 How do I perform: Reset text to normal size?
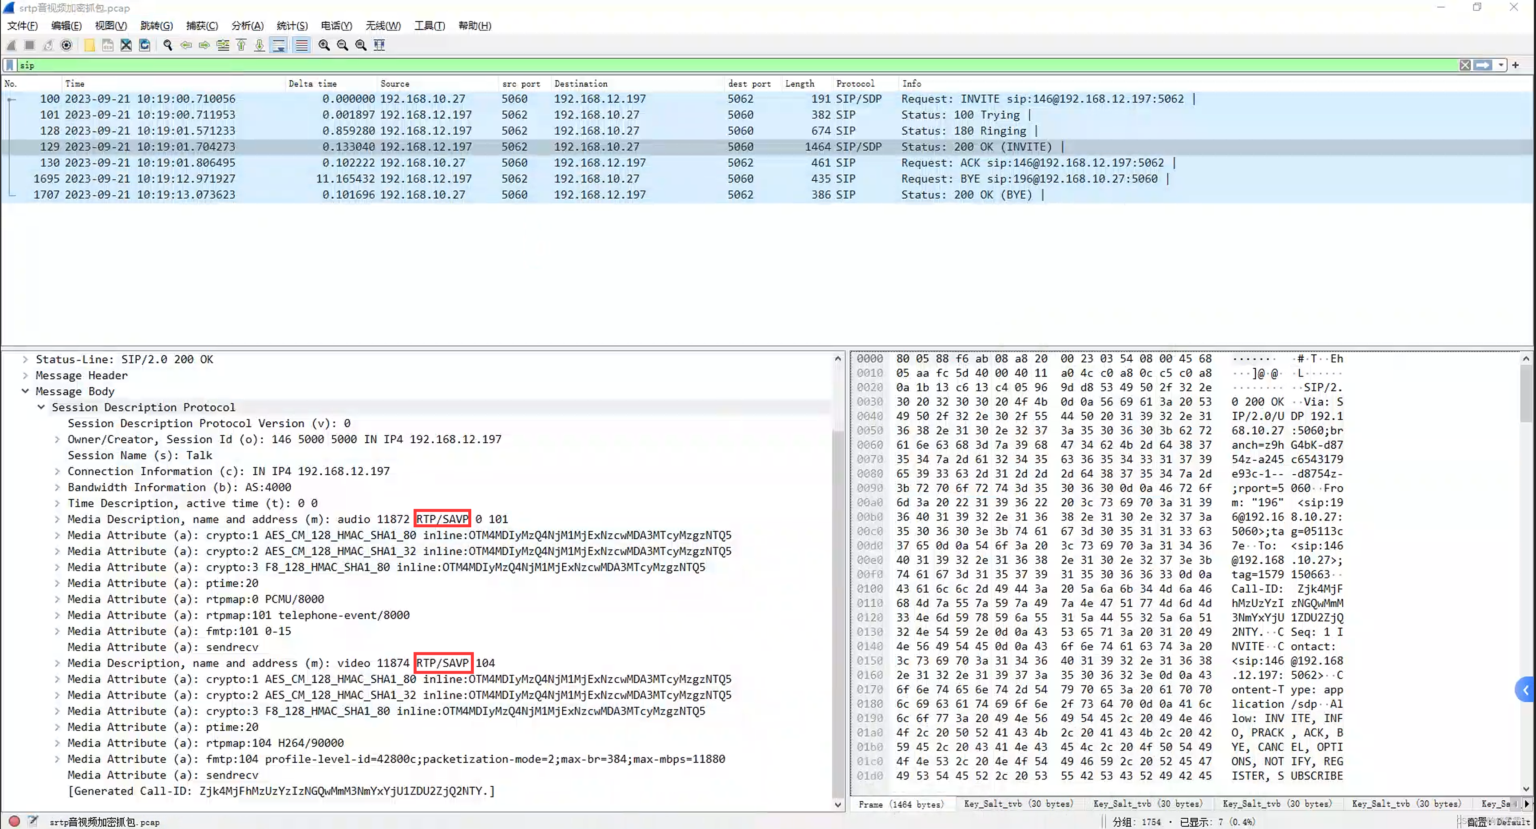[x=361, y=45]
